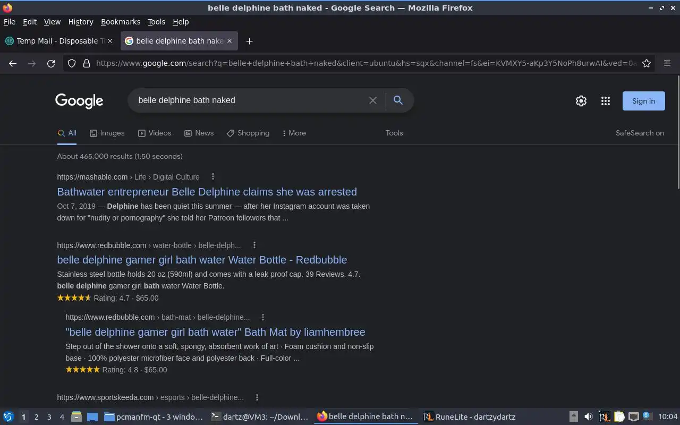
Task: Open the file manager icon in the taskbar
Action: coord(76,417)
